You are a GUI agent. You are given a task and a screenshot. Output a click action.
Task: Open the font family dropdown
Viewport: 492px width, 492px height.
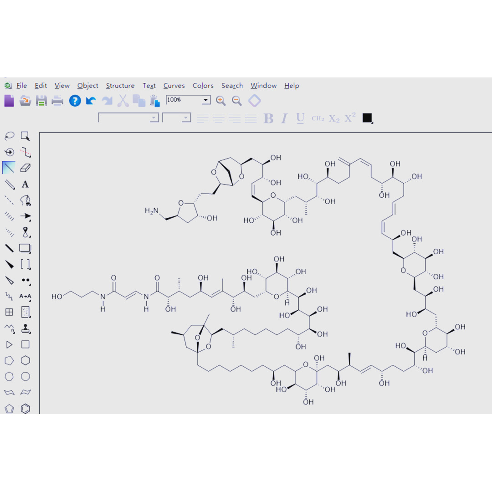(x=154, y=118)
